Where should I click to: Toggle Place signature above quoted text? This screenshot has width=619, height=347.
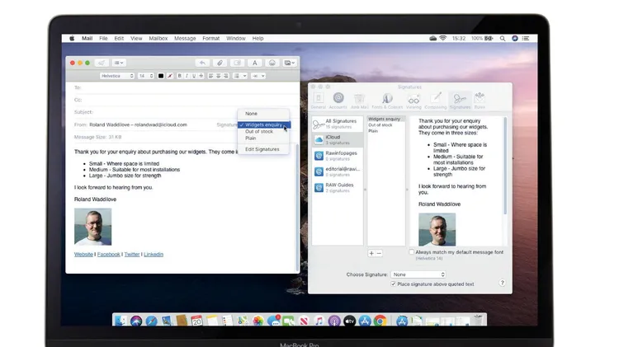tap(393, 284)
